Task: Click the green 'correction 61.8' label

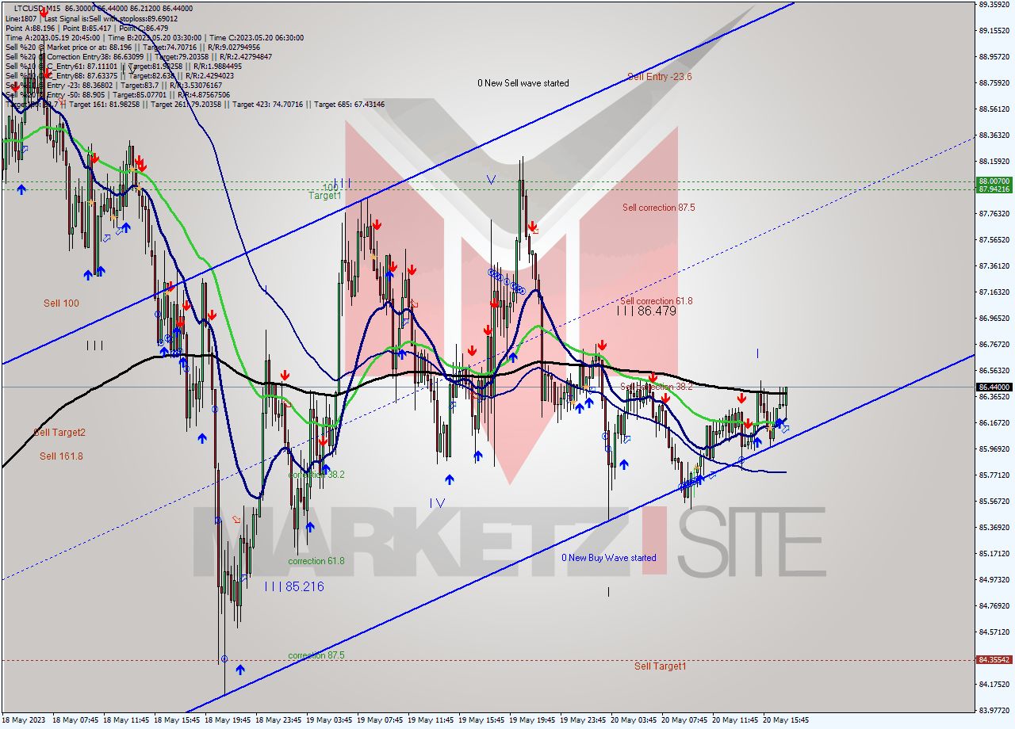Action: tap(316, 561)
